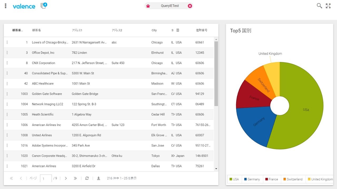
Task: Open row menu for American Airlines Inc
Action: (7, 125)
